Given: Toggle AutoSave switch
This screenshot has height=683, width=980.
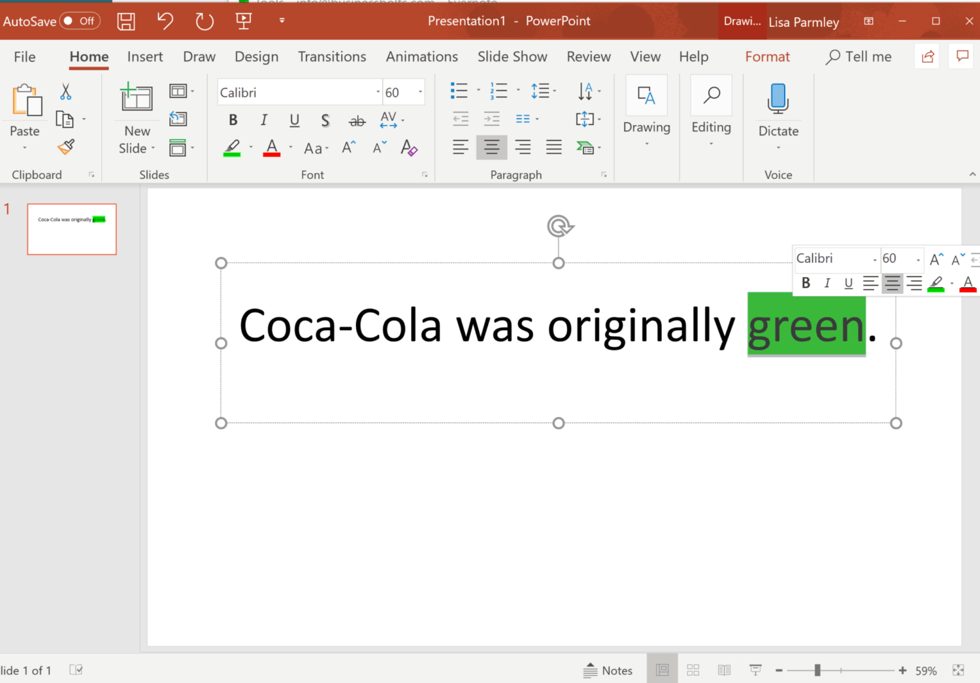Looking at the screenshot, I should [80, 21].
